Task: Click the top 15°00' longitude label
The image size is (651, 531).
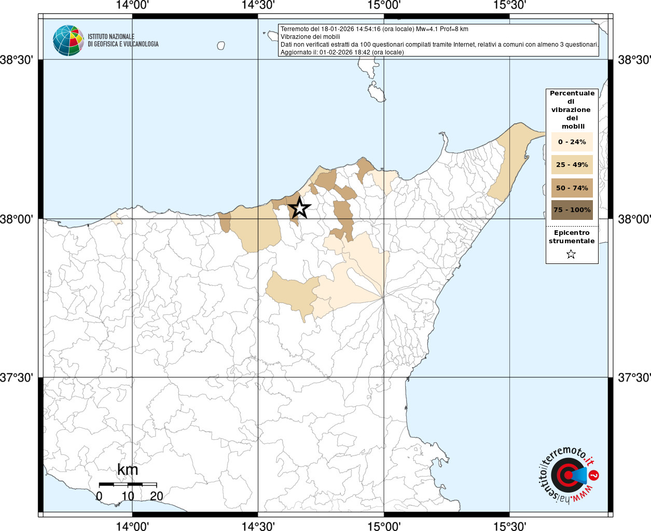Action: pyautogui.click(x=384, y=5)
